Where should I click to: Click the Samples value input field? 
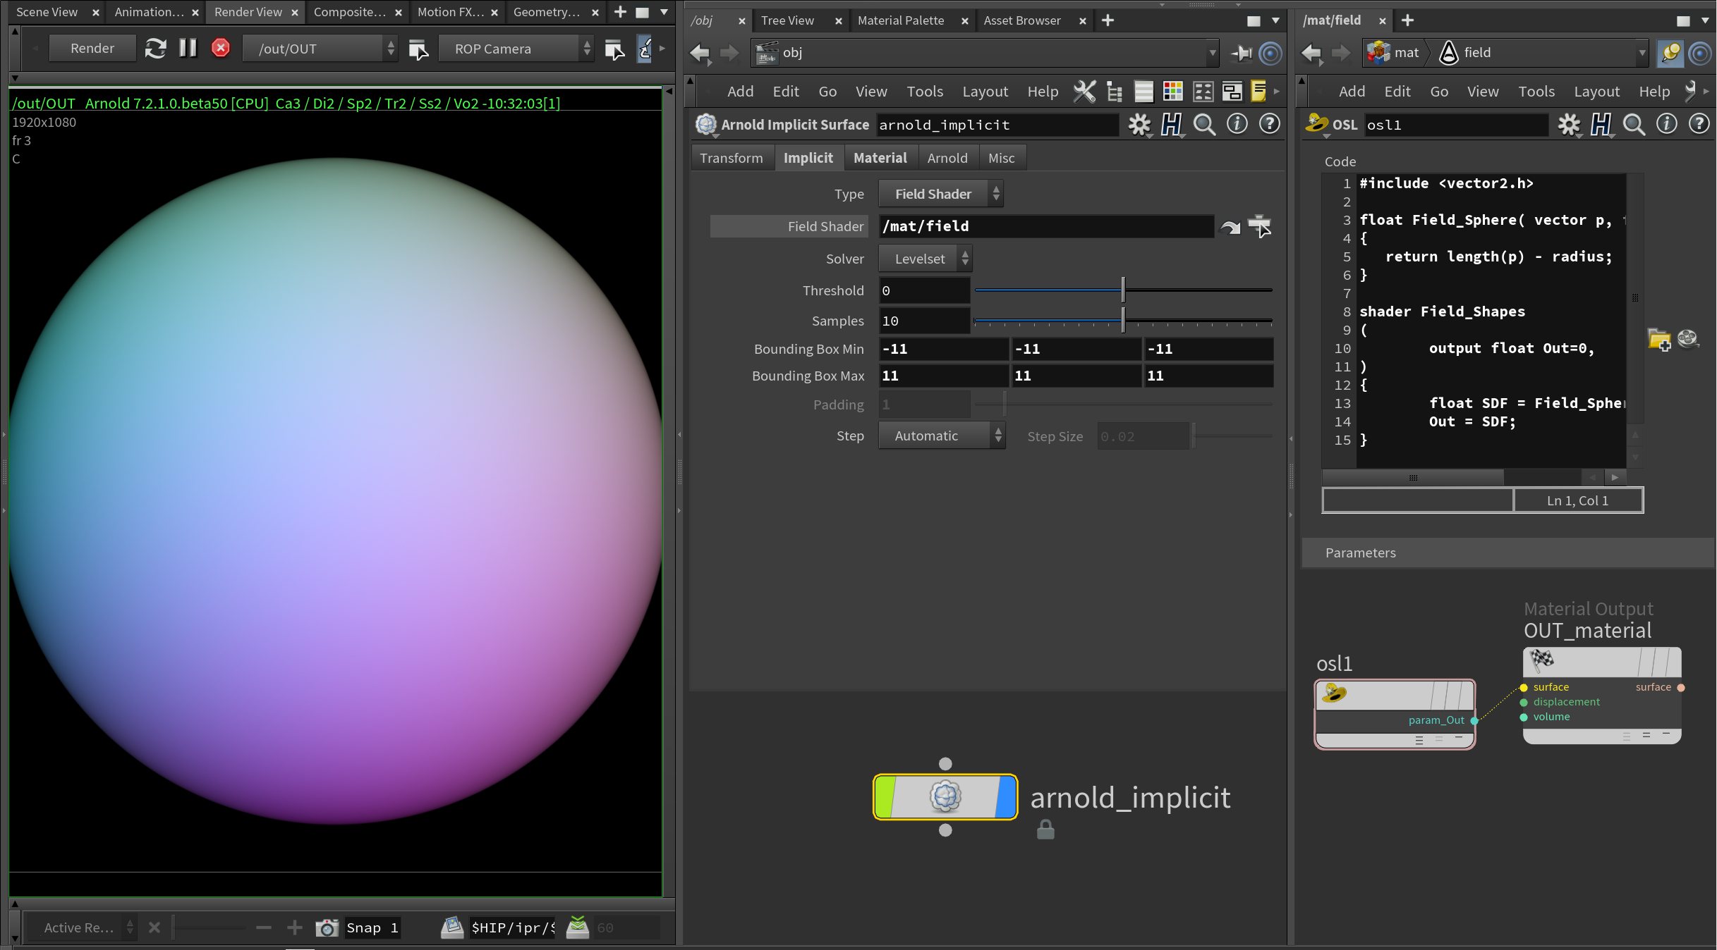click(x=924, y=321)
